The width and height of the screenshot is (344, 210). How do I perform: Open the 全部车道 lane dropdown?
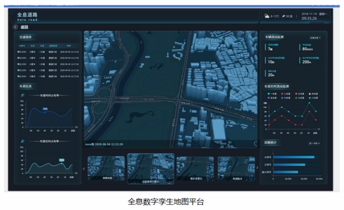point(315,38)
